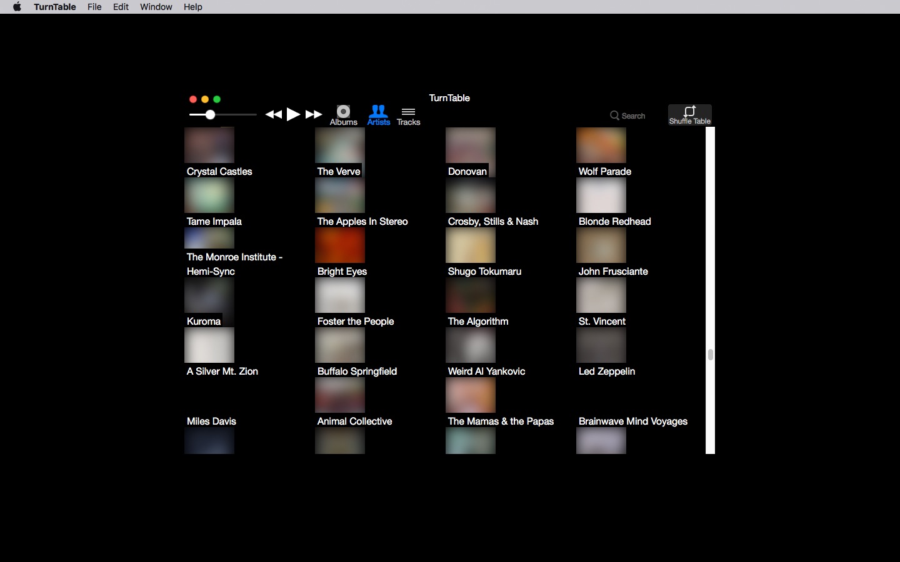Open the Kuroma artist thumbnail
900x562 pixels.
(209, 295)
